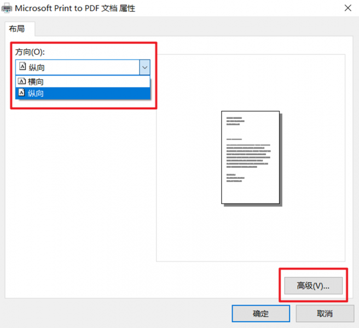Close the Microsoft Print to PDF dialog

click(348, 8)
